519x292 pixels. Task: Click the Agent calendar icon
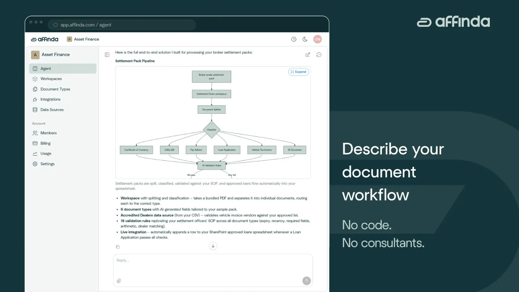click(35, 68)
